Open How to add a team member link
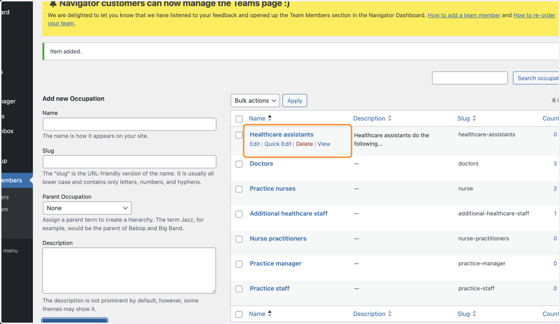Viewport: 560px width, 324px height. 464,15
